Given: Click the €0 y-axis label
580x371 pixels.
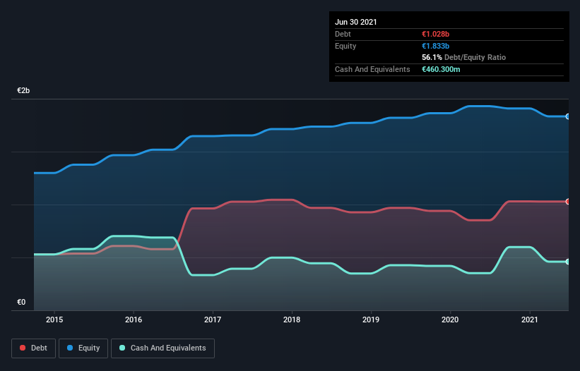Looking at the screenshot, I should 21,302.
